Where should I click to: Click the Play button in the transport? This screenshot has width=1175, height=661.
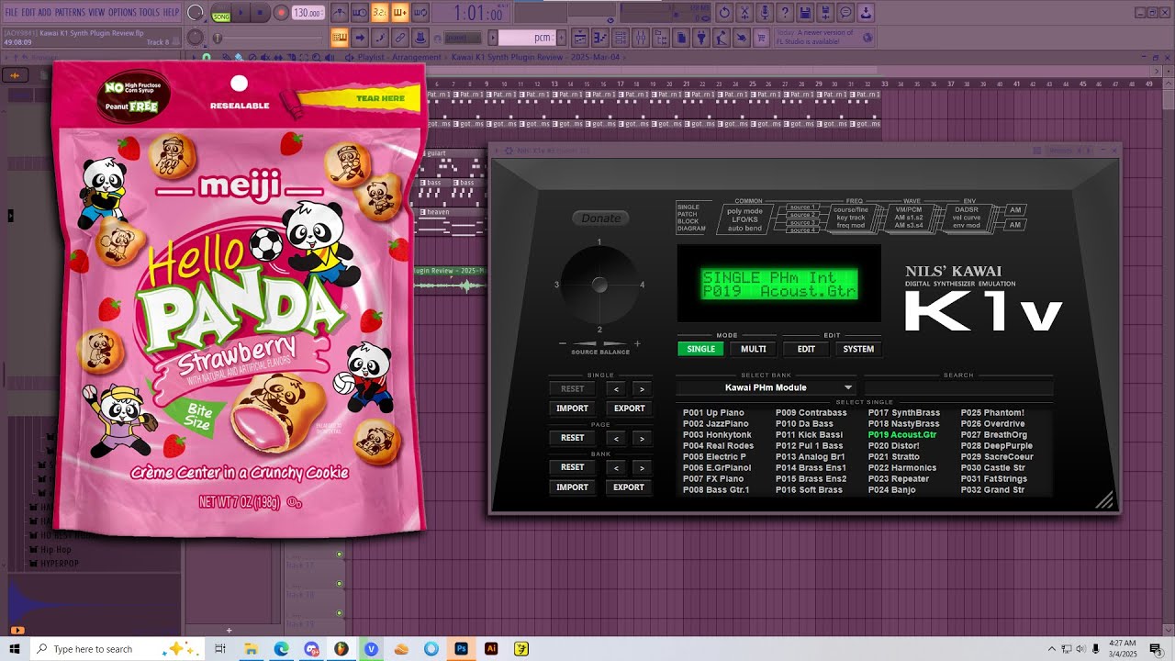pyautogui.click(x=241, y=13)
